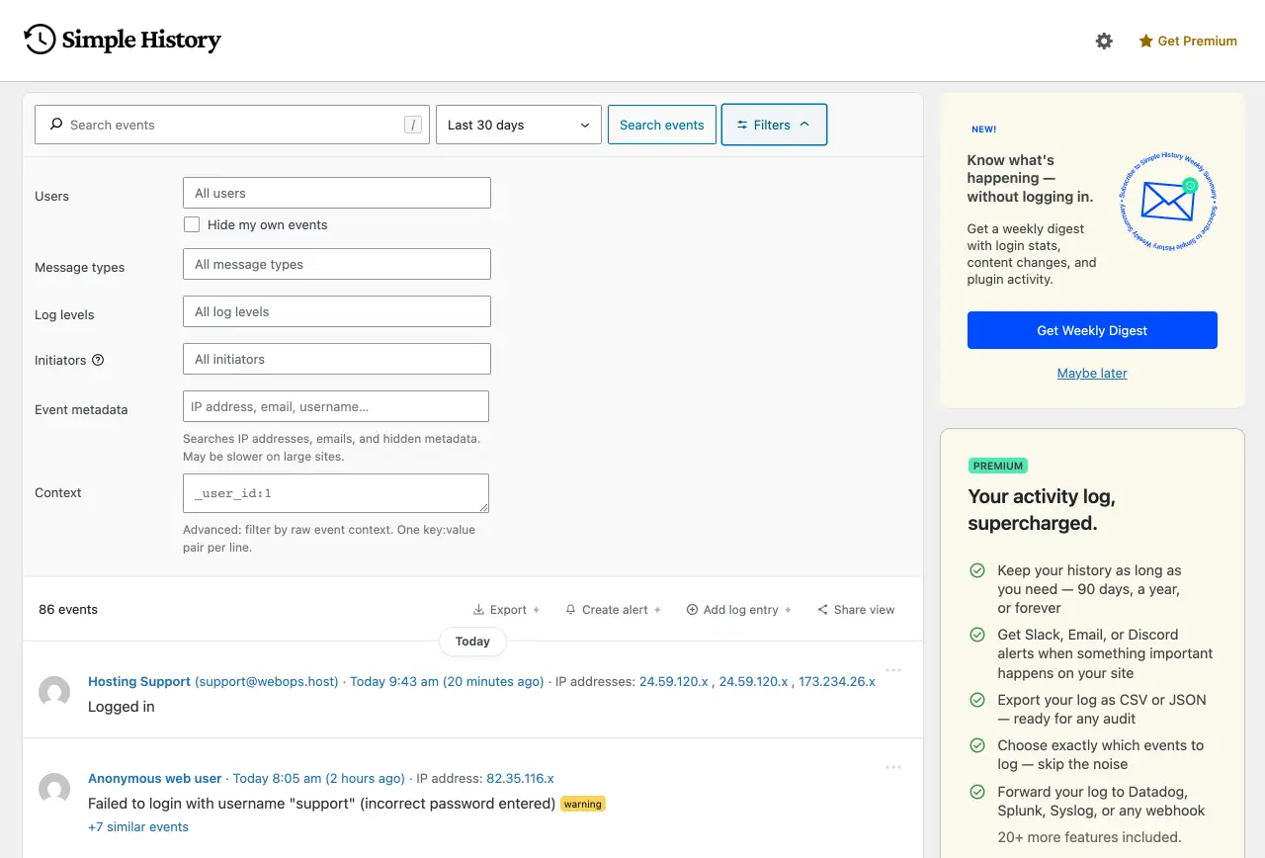This screenshot has height=858, width=1265.
Task: Click Share view in the events toolbar
Action: pos(856,610)
